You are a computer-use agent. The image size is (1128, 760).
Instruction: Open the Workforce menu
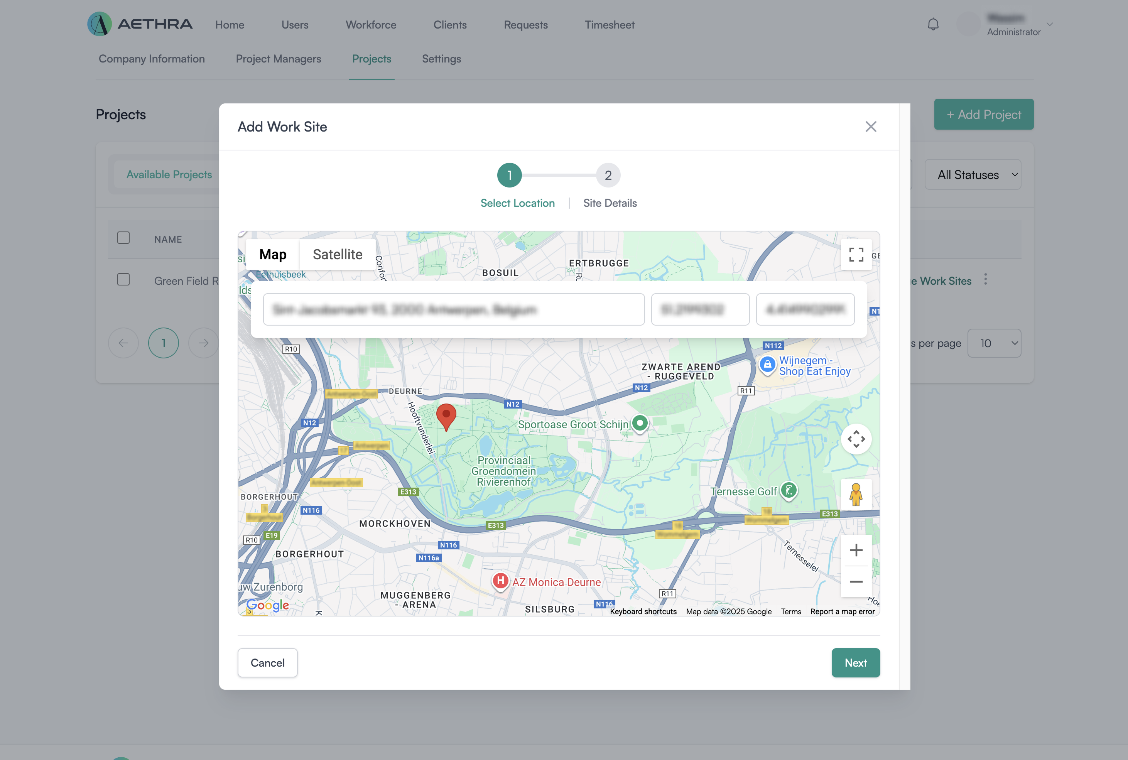click(371, 25)
